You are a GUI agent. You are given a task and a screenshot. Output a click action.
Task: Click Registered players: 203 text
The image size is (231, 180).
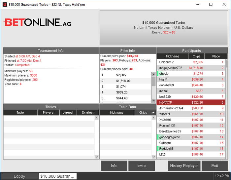coord(21,80)
